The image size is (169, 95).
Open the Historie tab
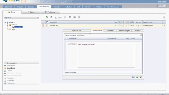tap(138, 31)
